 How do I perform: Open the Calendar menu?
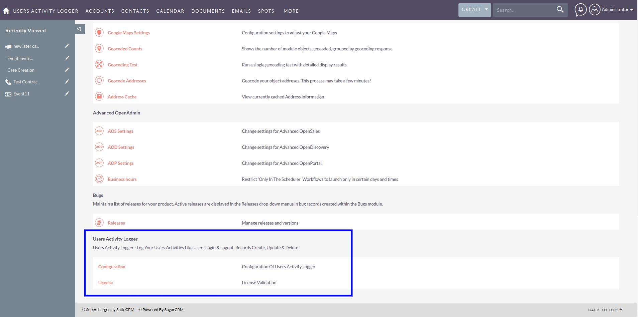click(170, 11)
